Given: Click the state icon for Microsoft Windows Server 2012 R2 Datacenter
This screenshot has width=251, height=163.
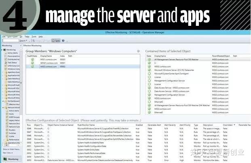Looking at the screenshot, I should (149, 69).
